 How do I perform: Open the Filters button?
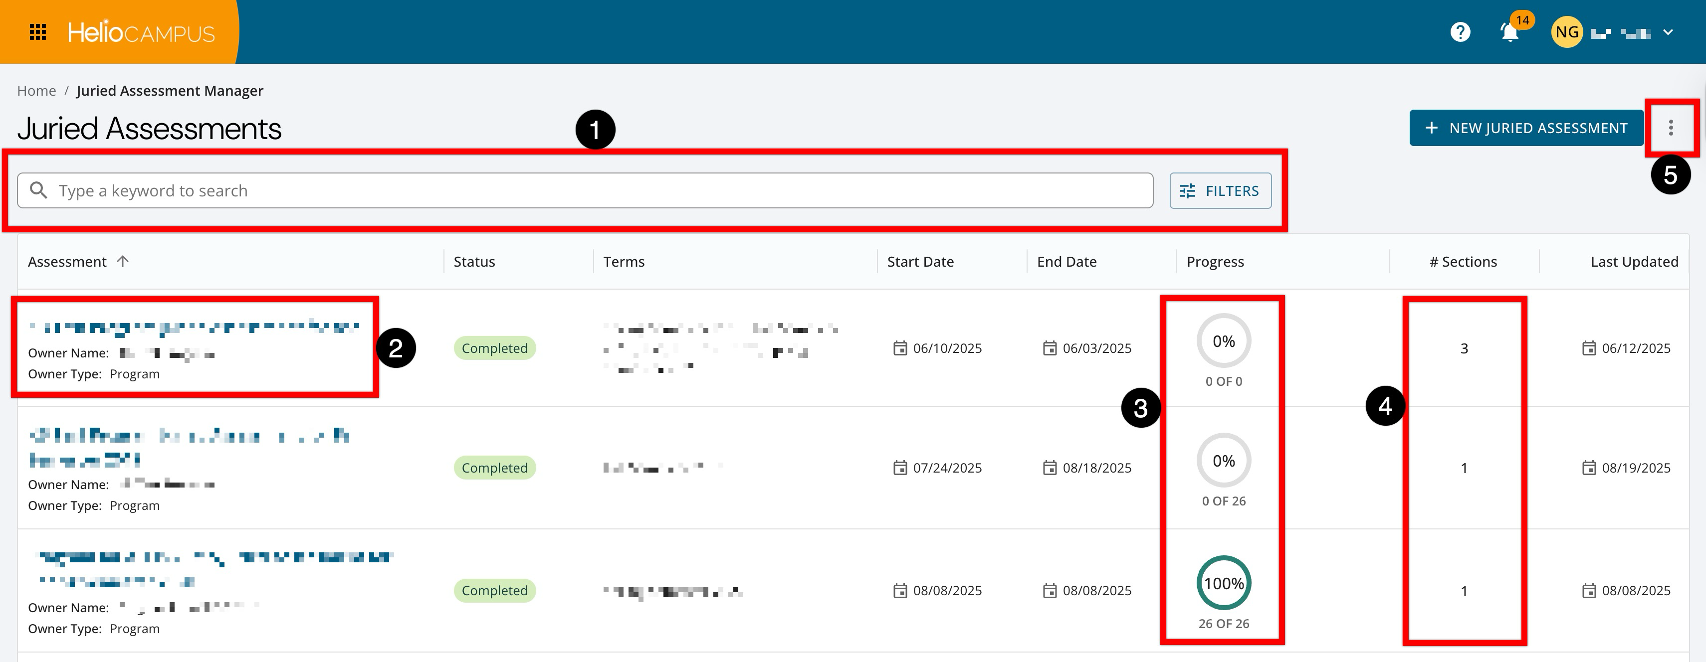[x=1220, y=190]
